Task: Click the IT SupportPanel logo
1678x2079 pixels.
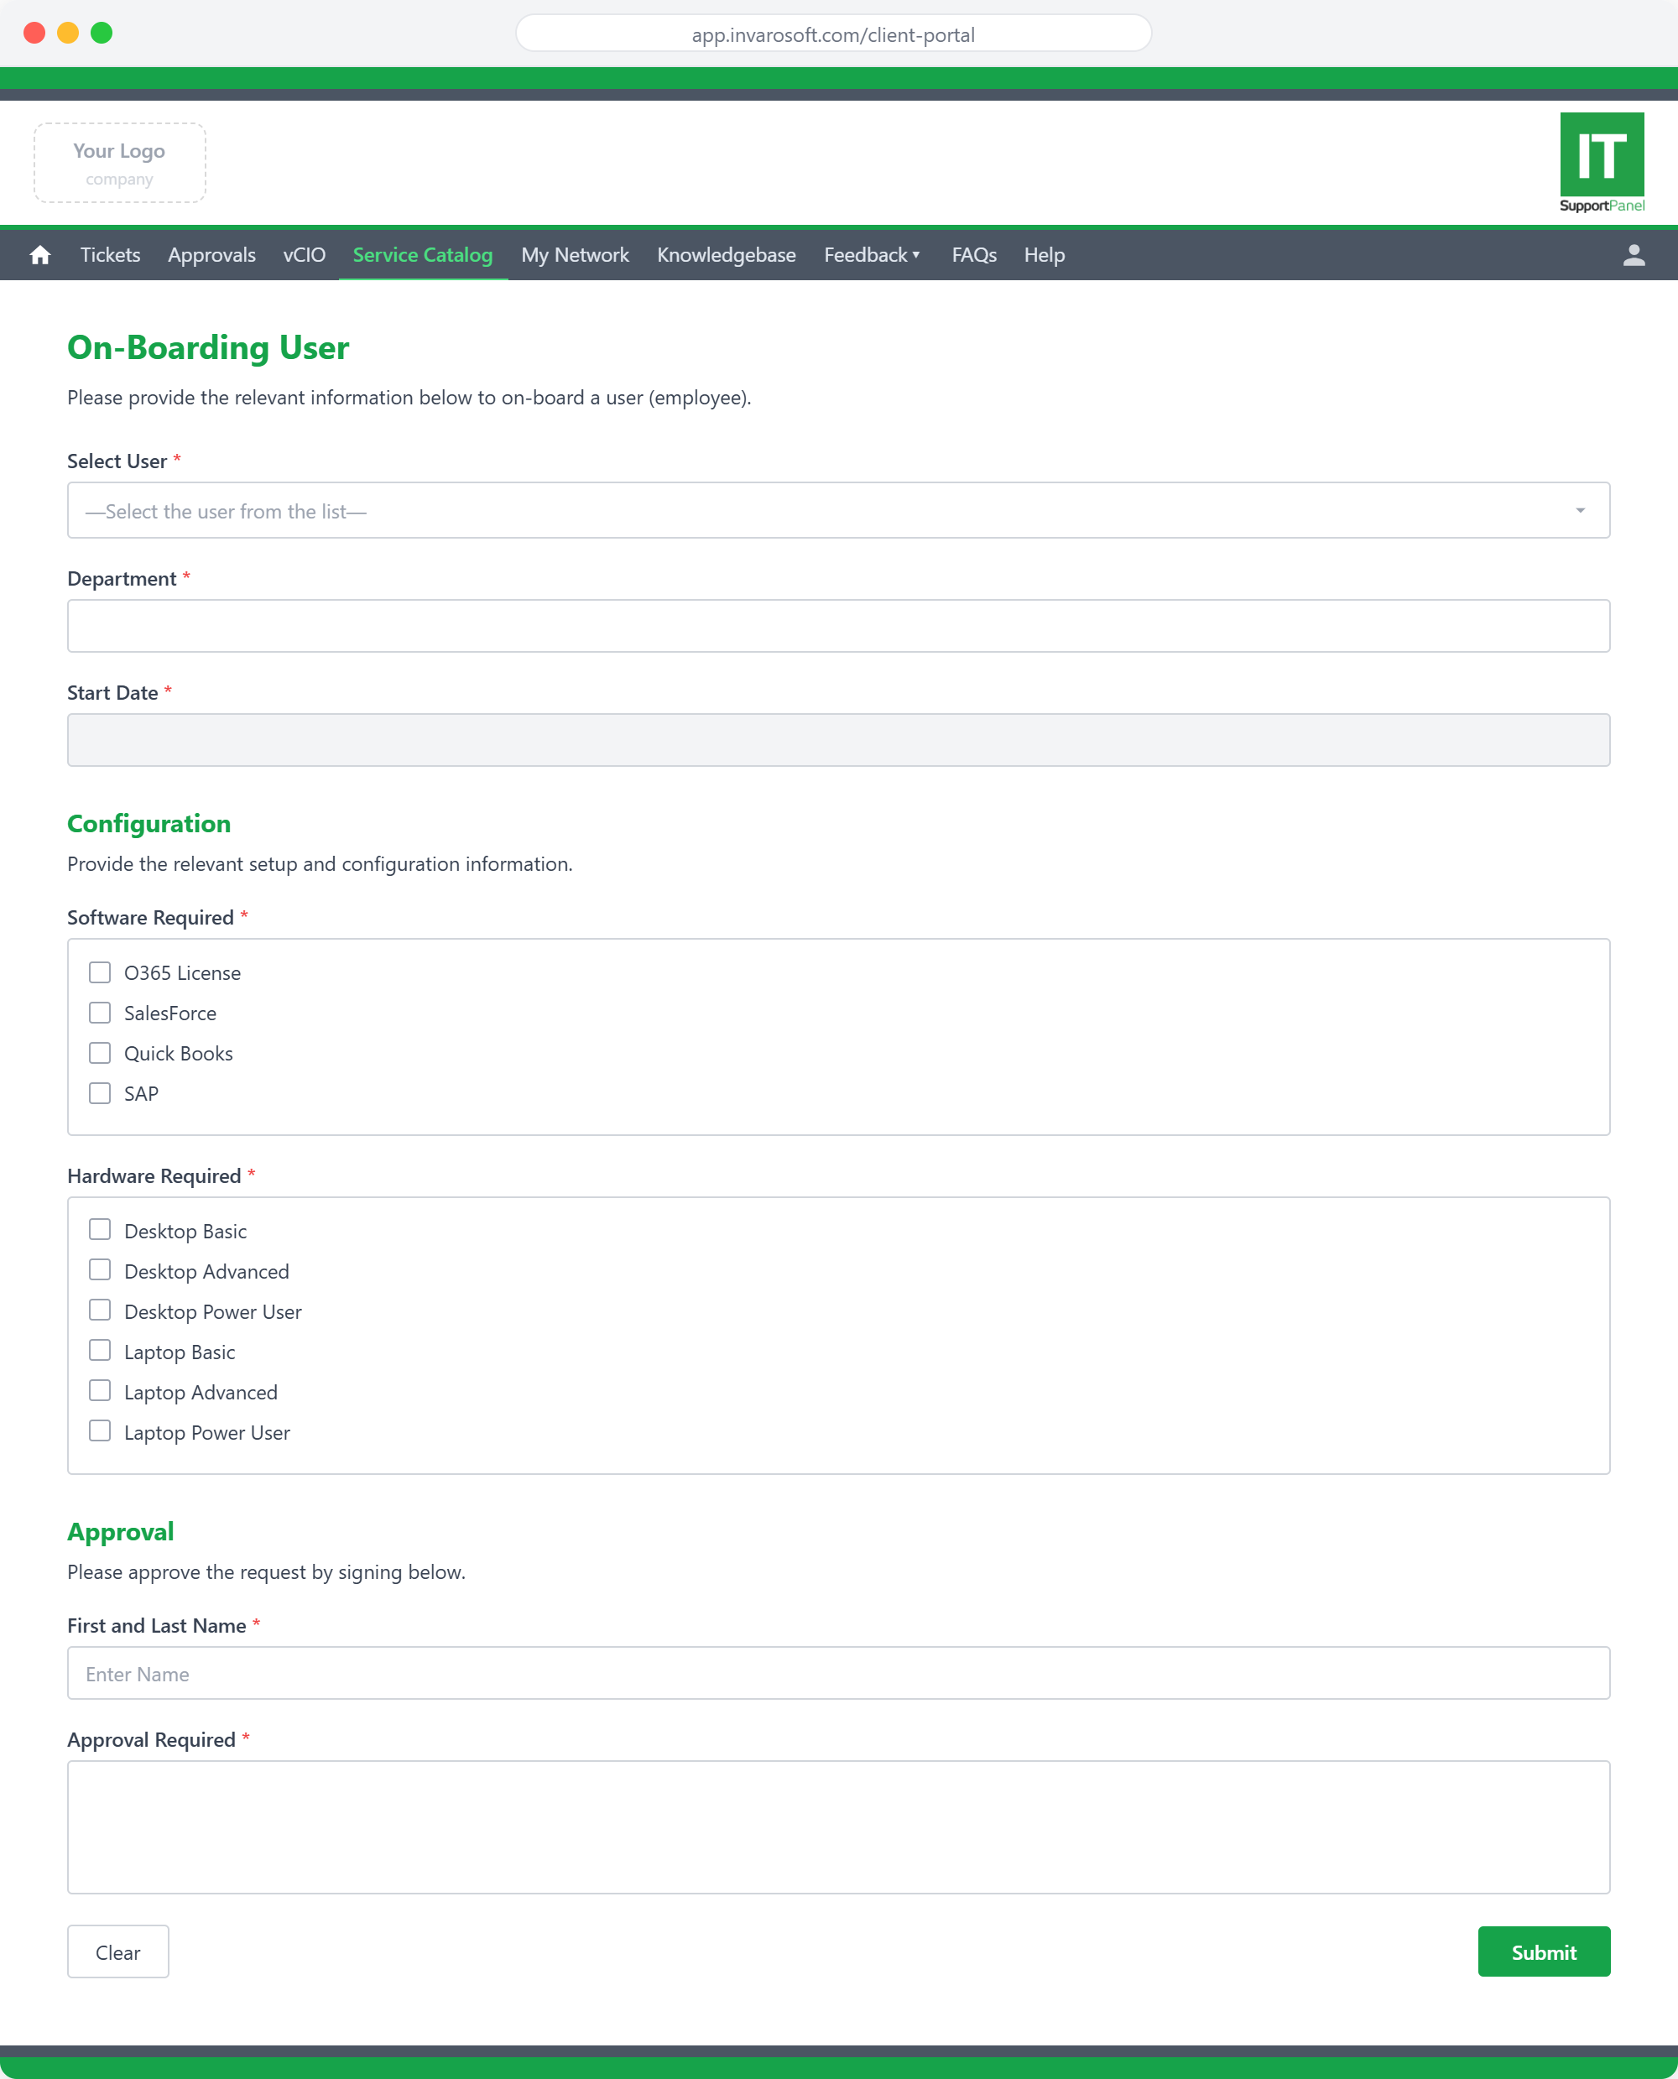Action: pos(1601,163)
